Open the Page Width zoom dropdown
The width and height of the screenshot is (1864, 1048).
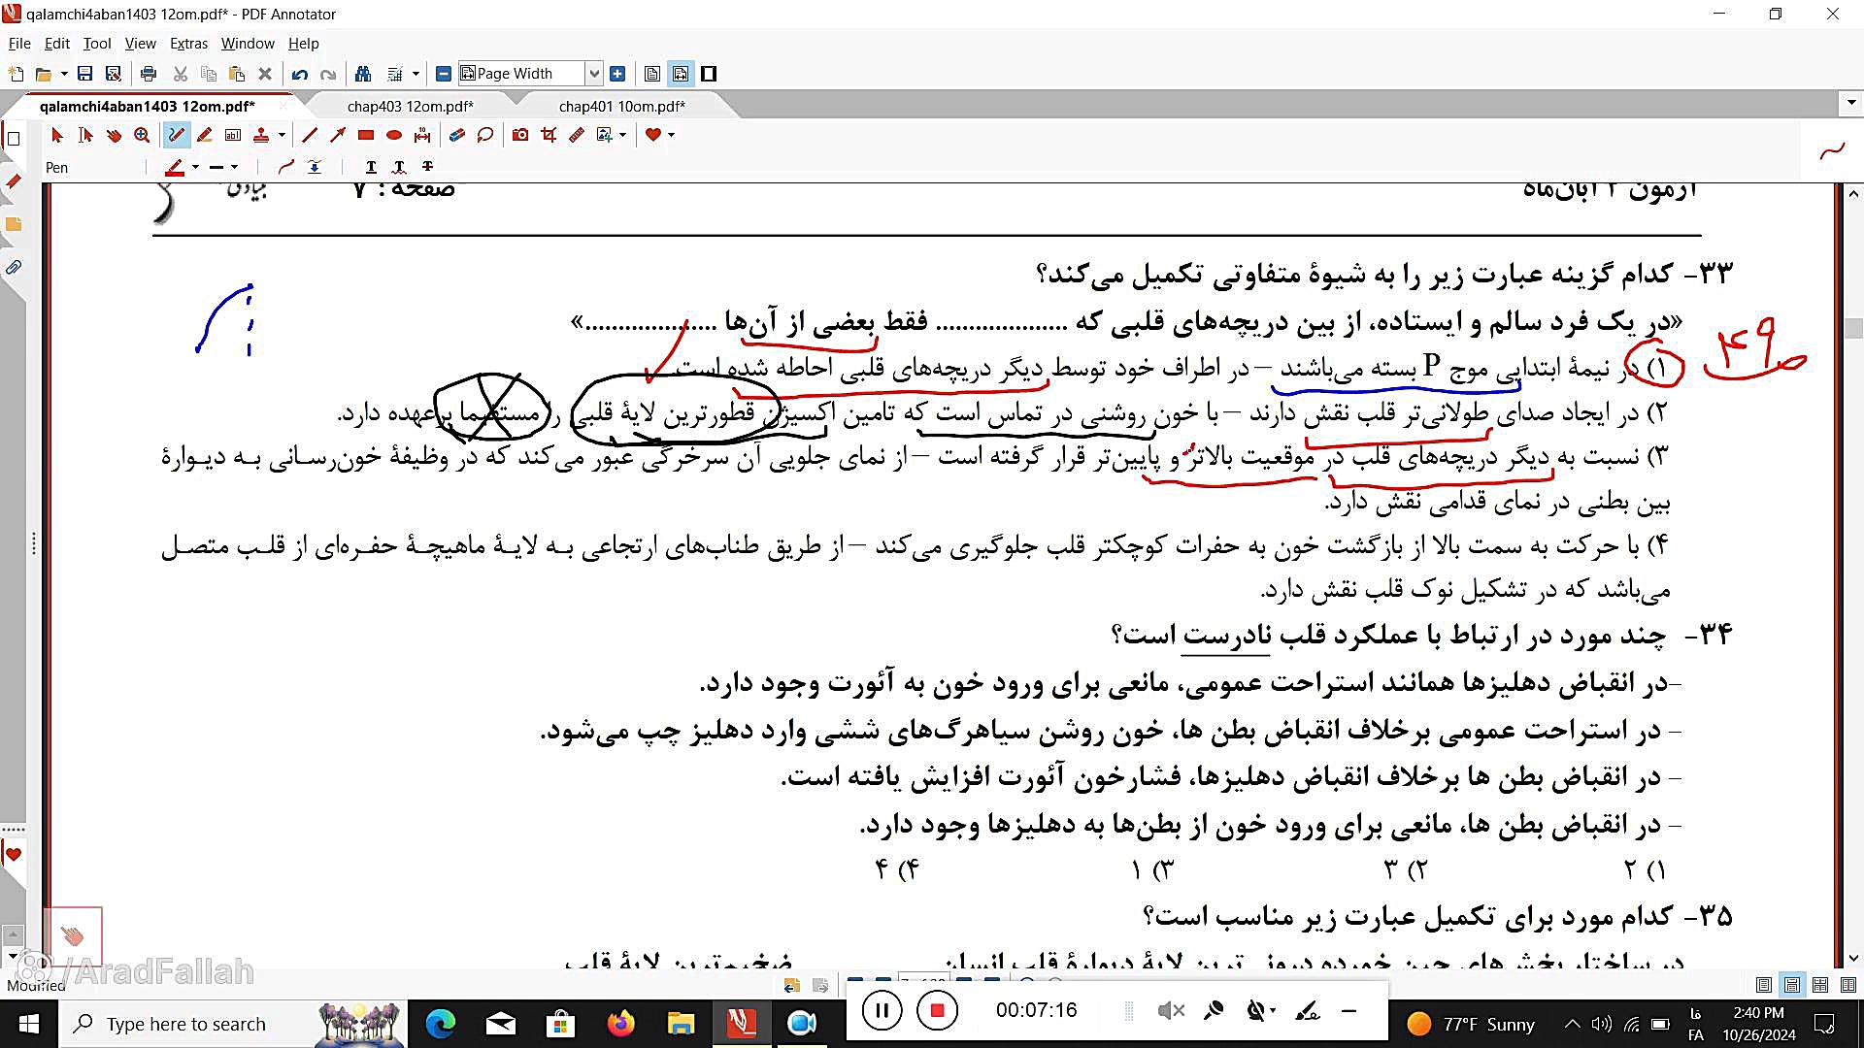[x=594, y=74]
